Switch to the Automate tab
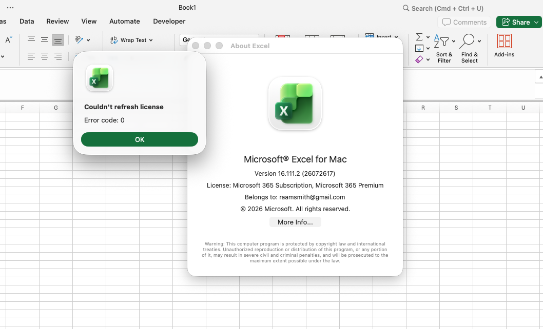The width and height of the screenshot is (543, 329). pyautogui.click(x=125, y=21)
